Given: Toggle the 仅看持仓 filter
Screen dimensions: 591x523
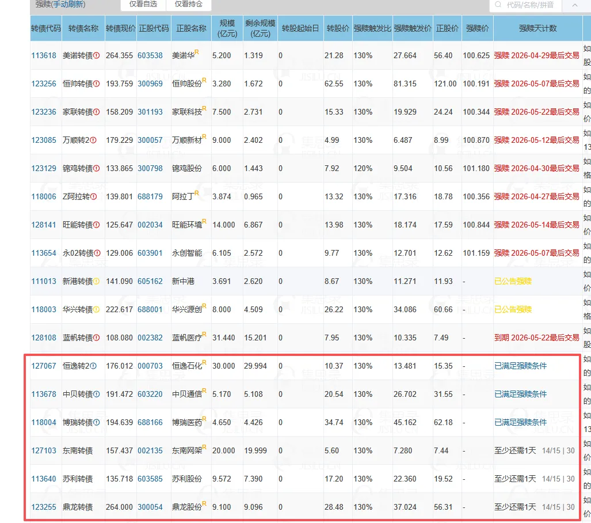Looking at the screenshot, I should pos(188,5).
